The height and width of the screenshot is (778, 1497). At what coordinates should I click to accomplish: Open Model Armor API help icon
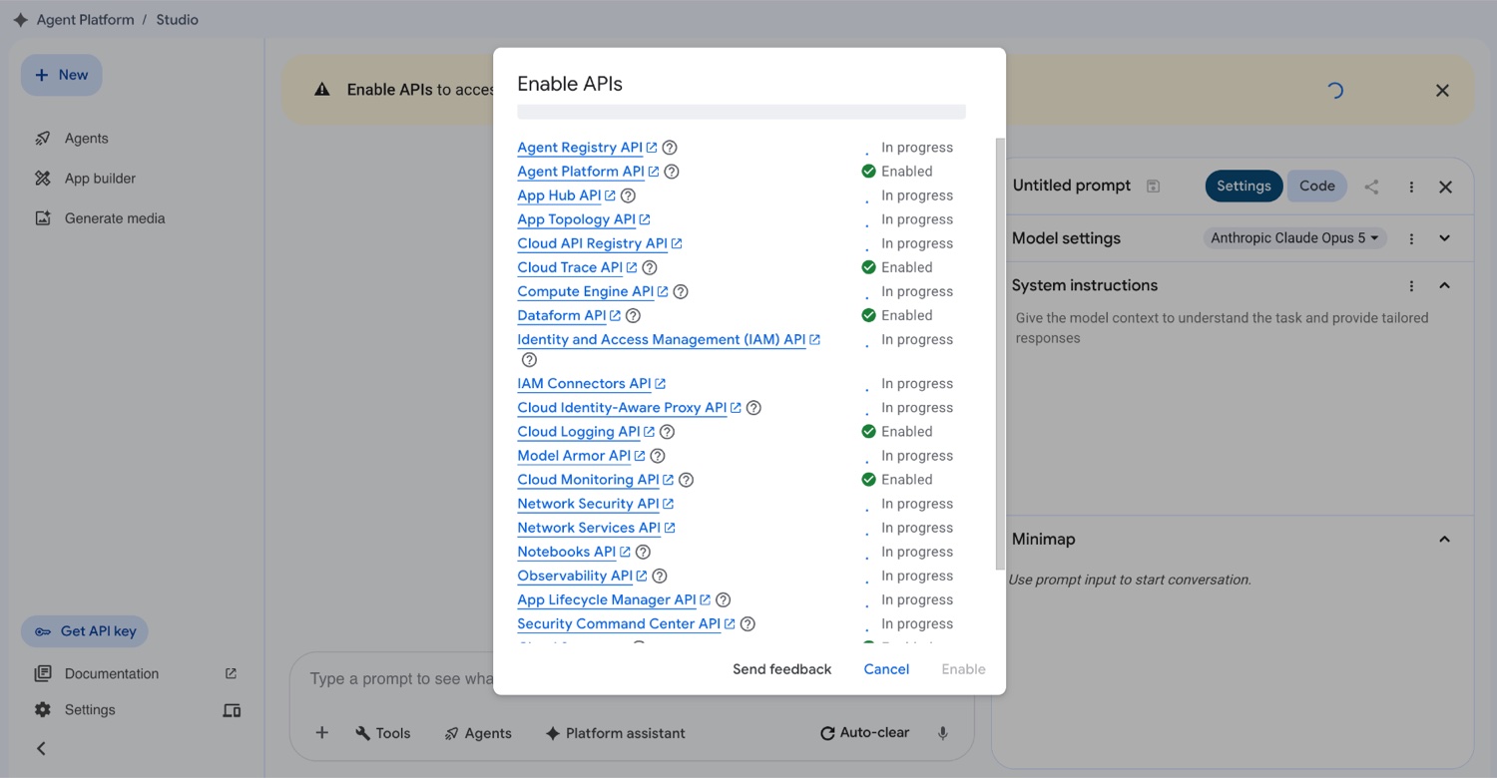coord(658,456)
